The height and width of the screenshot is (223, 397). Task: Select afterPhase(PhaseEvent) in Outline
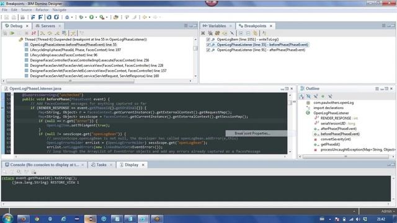(338, 129)
